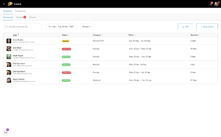Download the CSV export
The height and width of the screenshot is (137, 221).
[x=185, y=27]
